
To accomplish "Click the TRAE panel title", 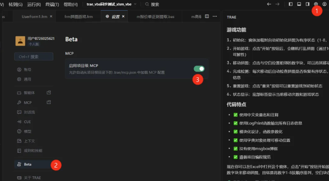I will point(232,17).
